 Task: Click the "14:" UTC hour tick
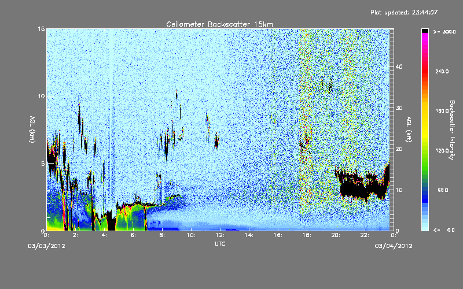(249, 235)
